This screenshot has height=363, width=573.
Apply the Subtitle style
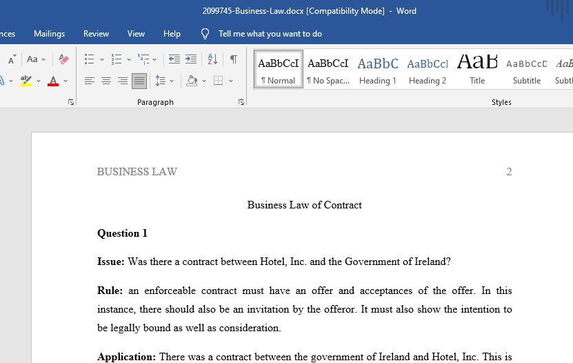tap(527, 70)
